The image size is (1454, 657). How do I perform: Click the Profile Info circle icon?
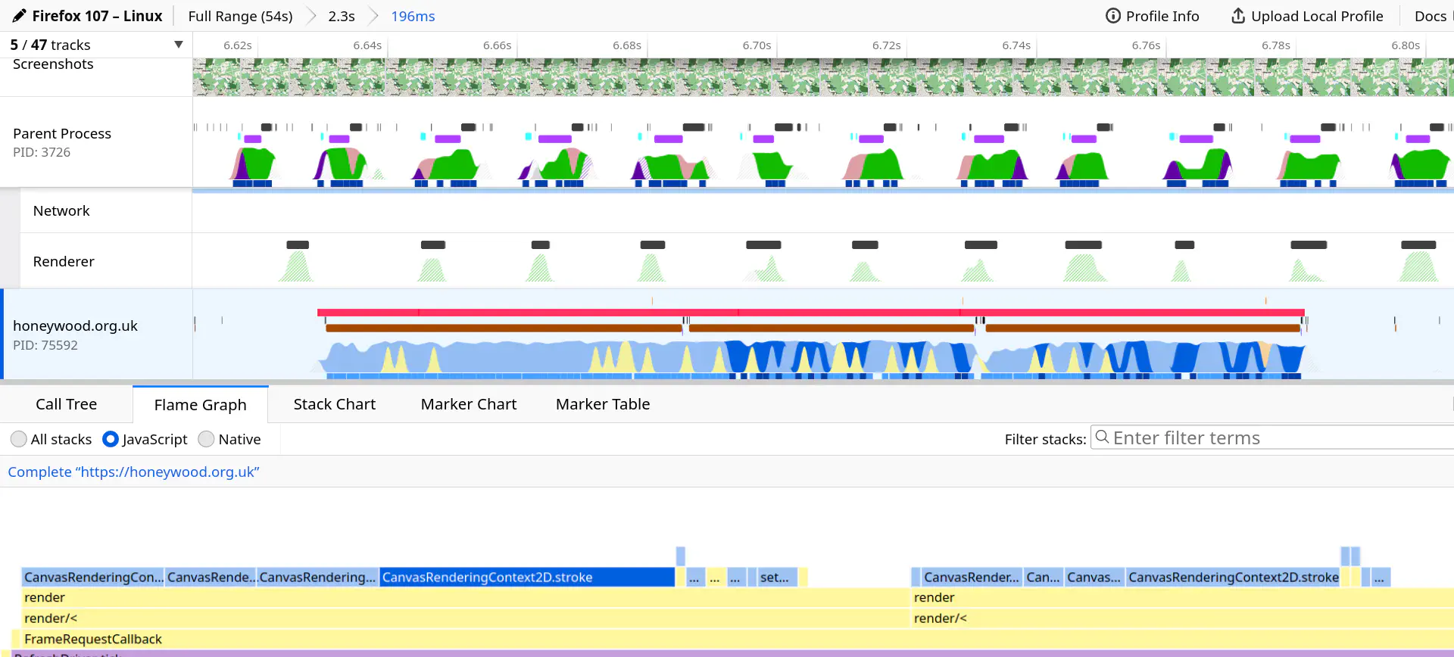(1112, 16)
